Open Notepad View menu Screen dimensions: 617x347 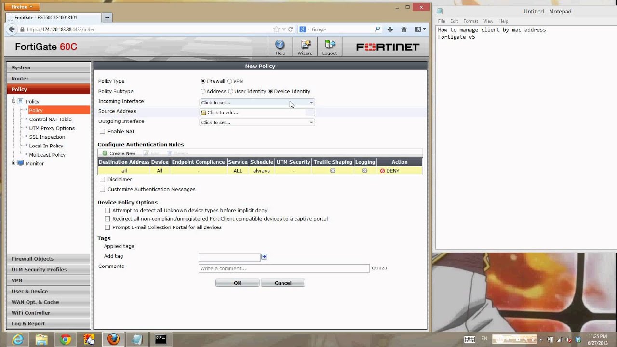point(488,21)
